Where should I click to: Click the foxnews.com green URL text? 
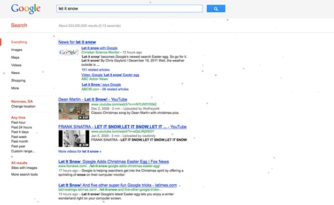(x=109, y=166)
